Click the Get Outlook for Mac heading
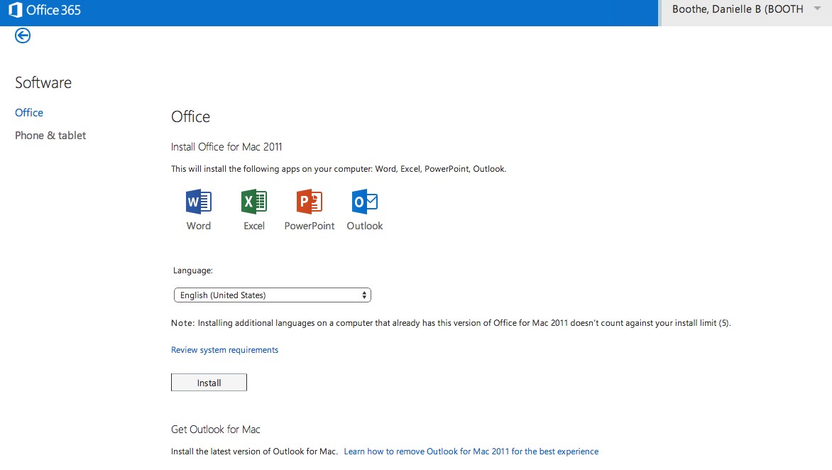This screenshot has width=832, height=470. 215,429
